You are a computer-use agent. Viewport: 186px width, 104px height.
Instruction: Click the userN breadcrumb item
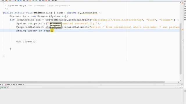point(20,85)
